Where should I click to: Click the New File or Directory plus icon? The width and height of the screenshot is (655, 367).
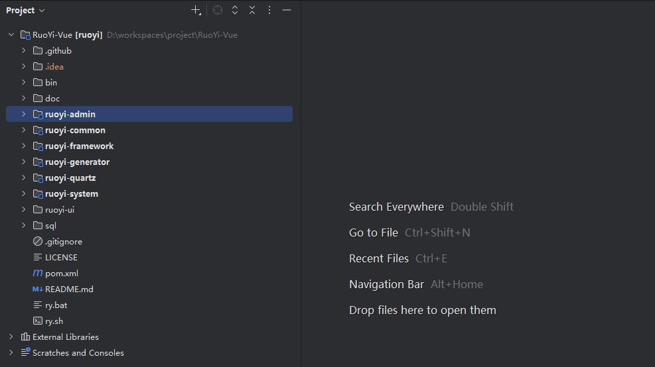pyautogui.click(x=196, y=10)
